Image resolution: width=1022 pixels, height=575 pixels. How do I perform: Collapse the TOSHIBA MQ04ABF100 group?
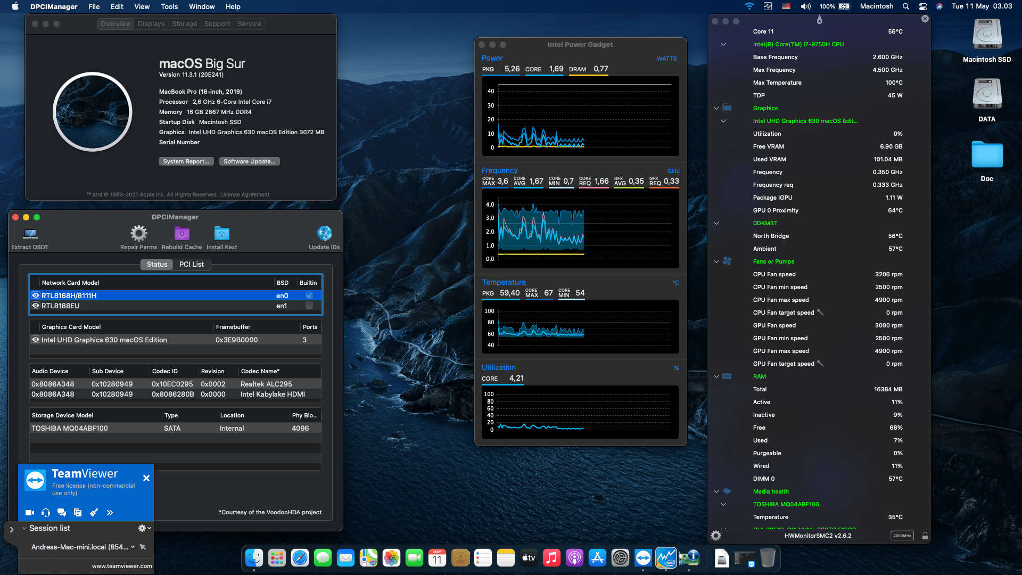[x=723, y=504]
